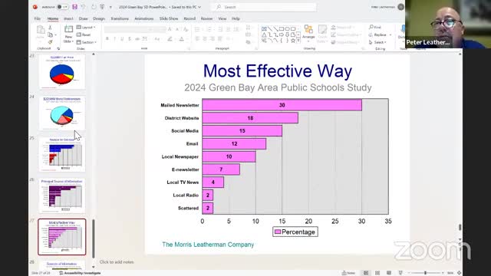Apply Underline formatting
The height and width of the screenshot is (276, 491).
(122, 39)
